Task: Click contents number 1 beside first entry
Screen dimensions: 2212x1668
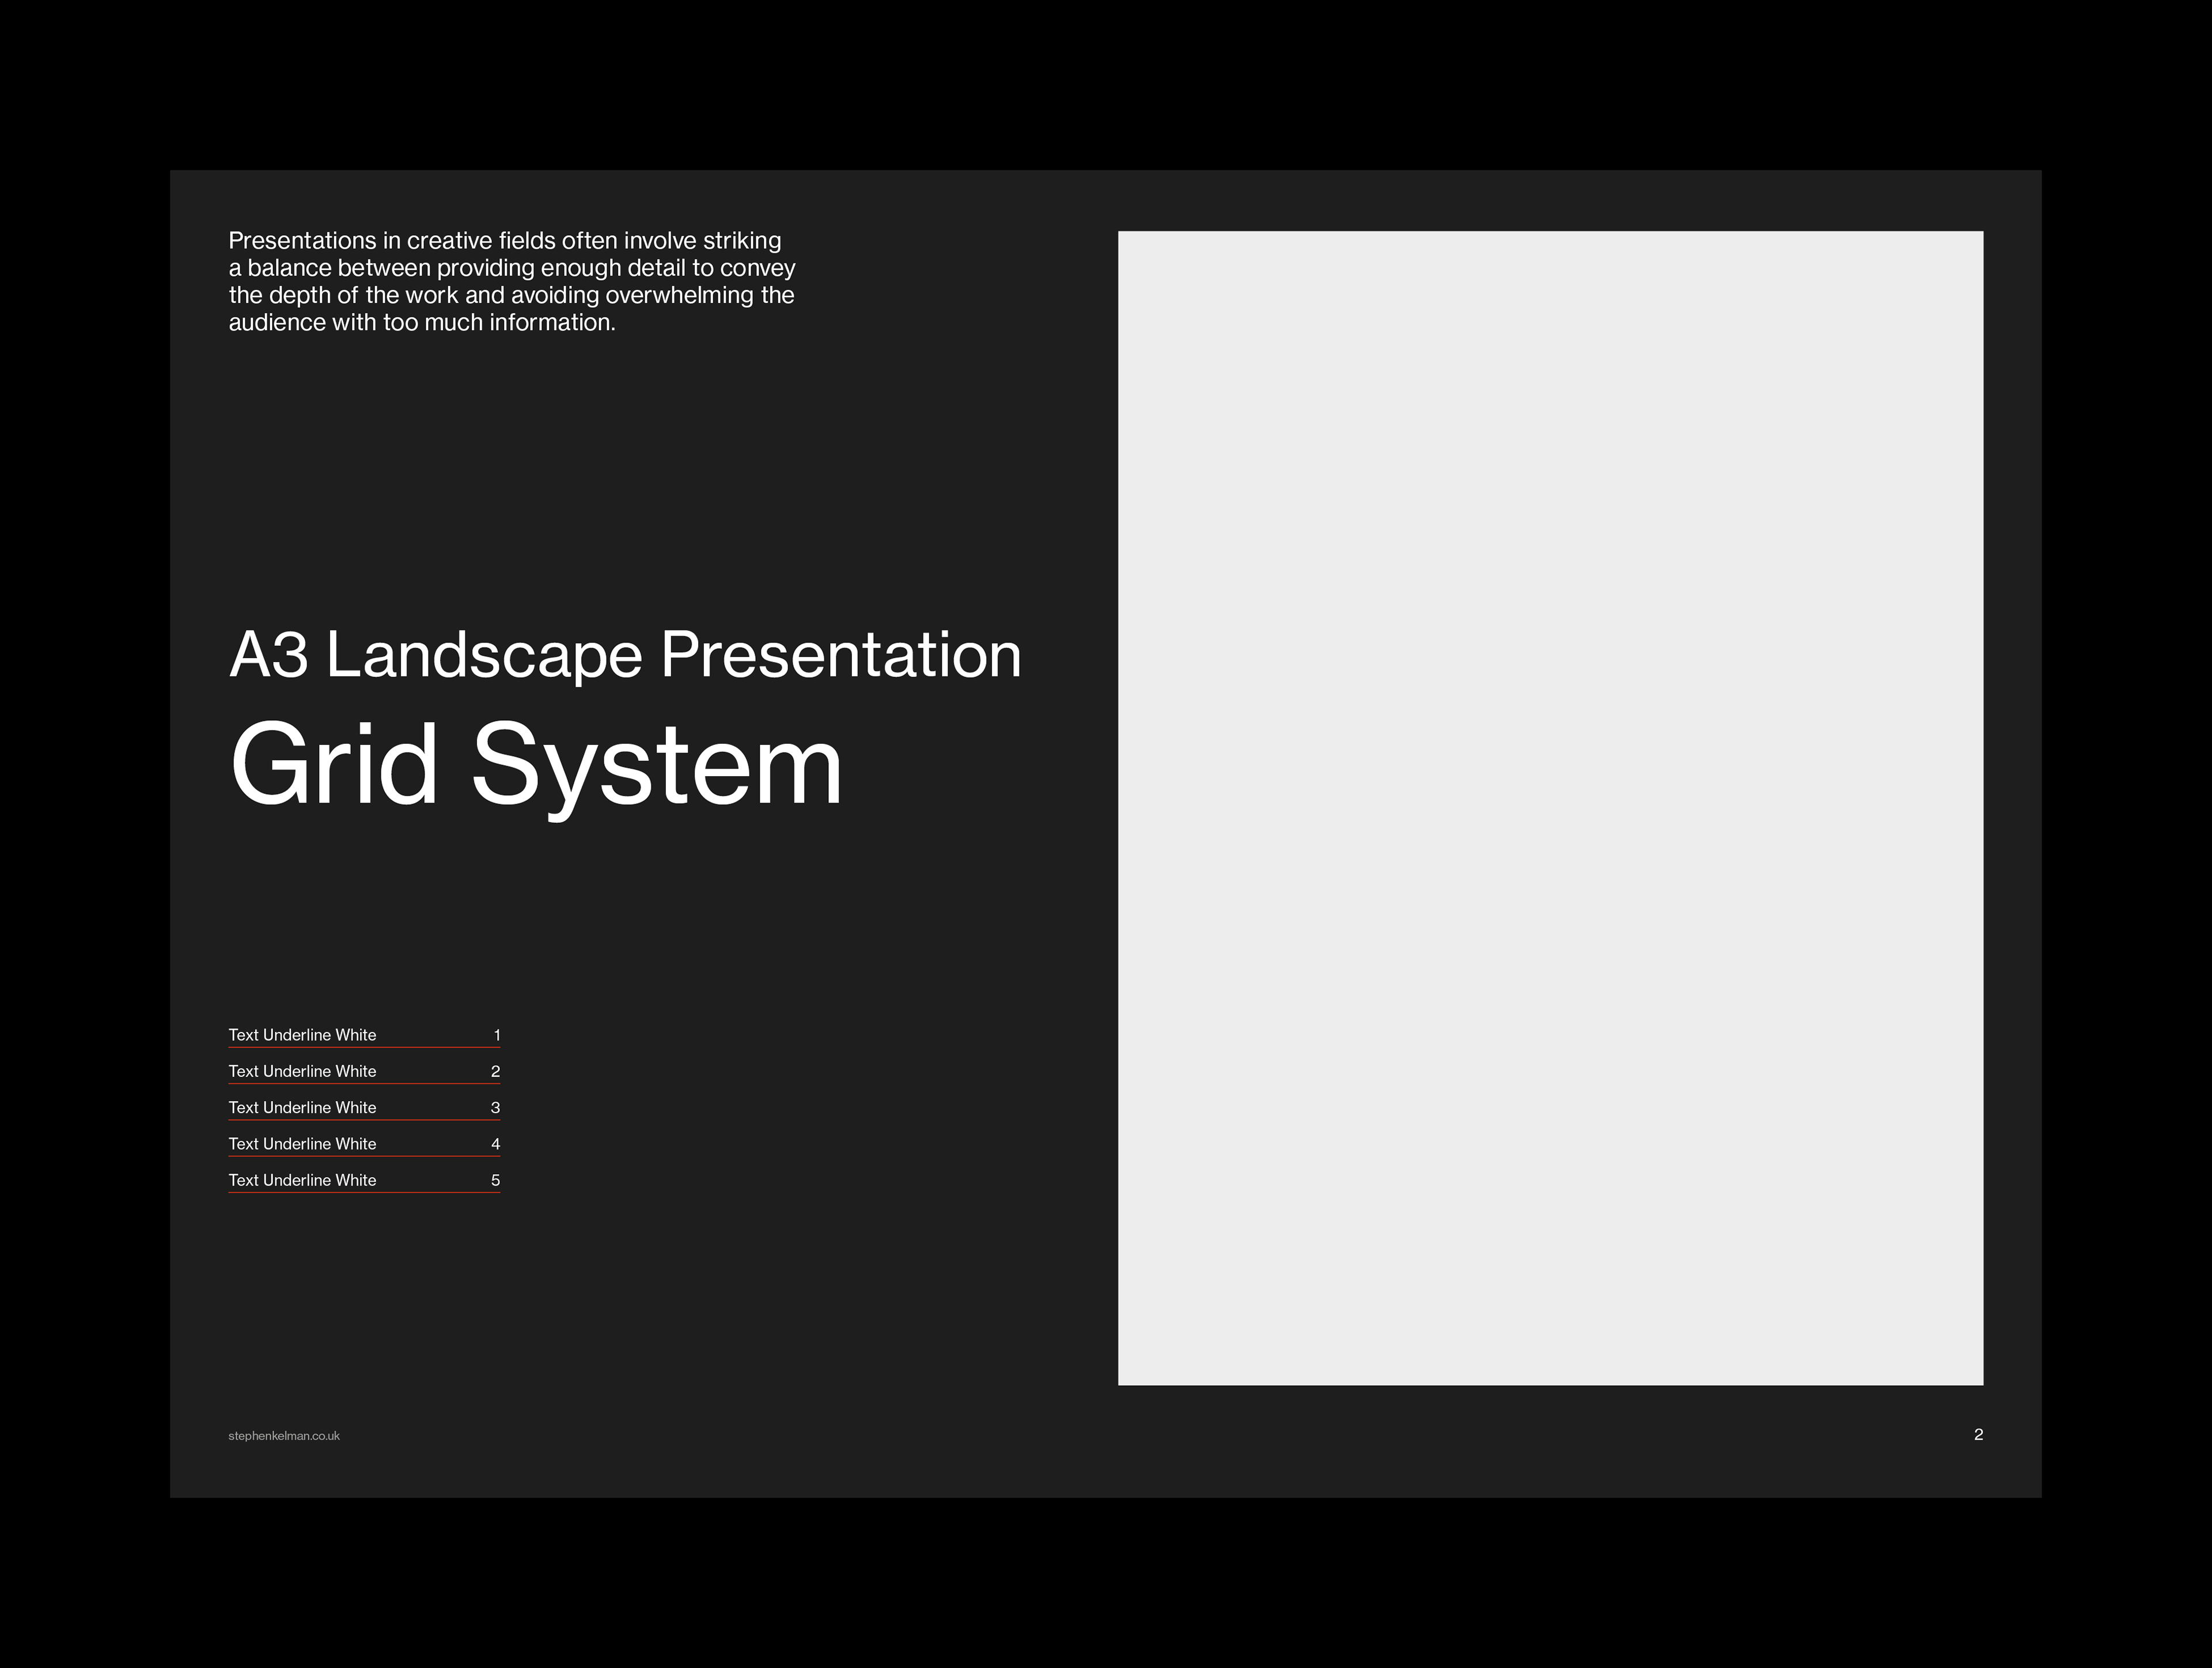Action: pyautogui.click(x=496, y=1035)
